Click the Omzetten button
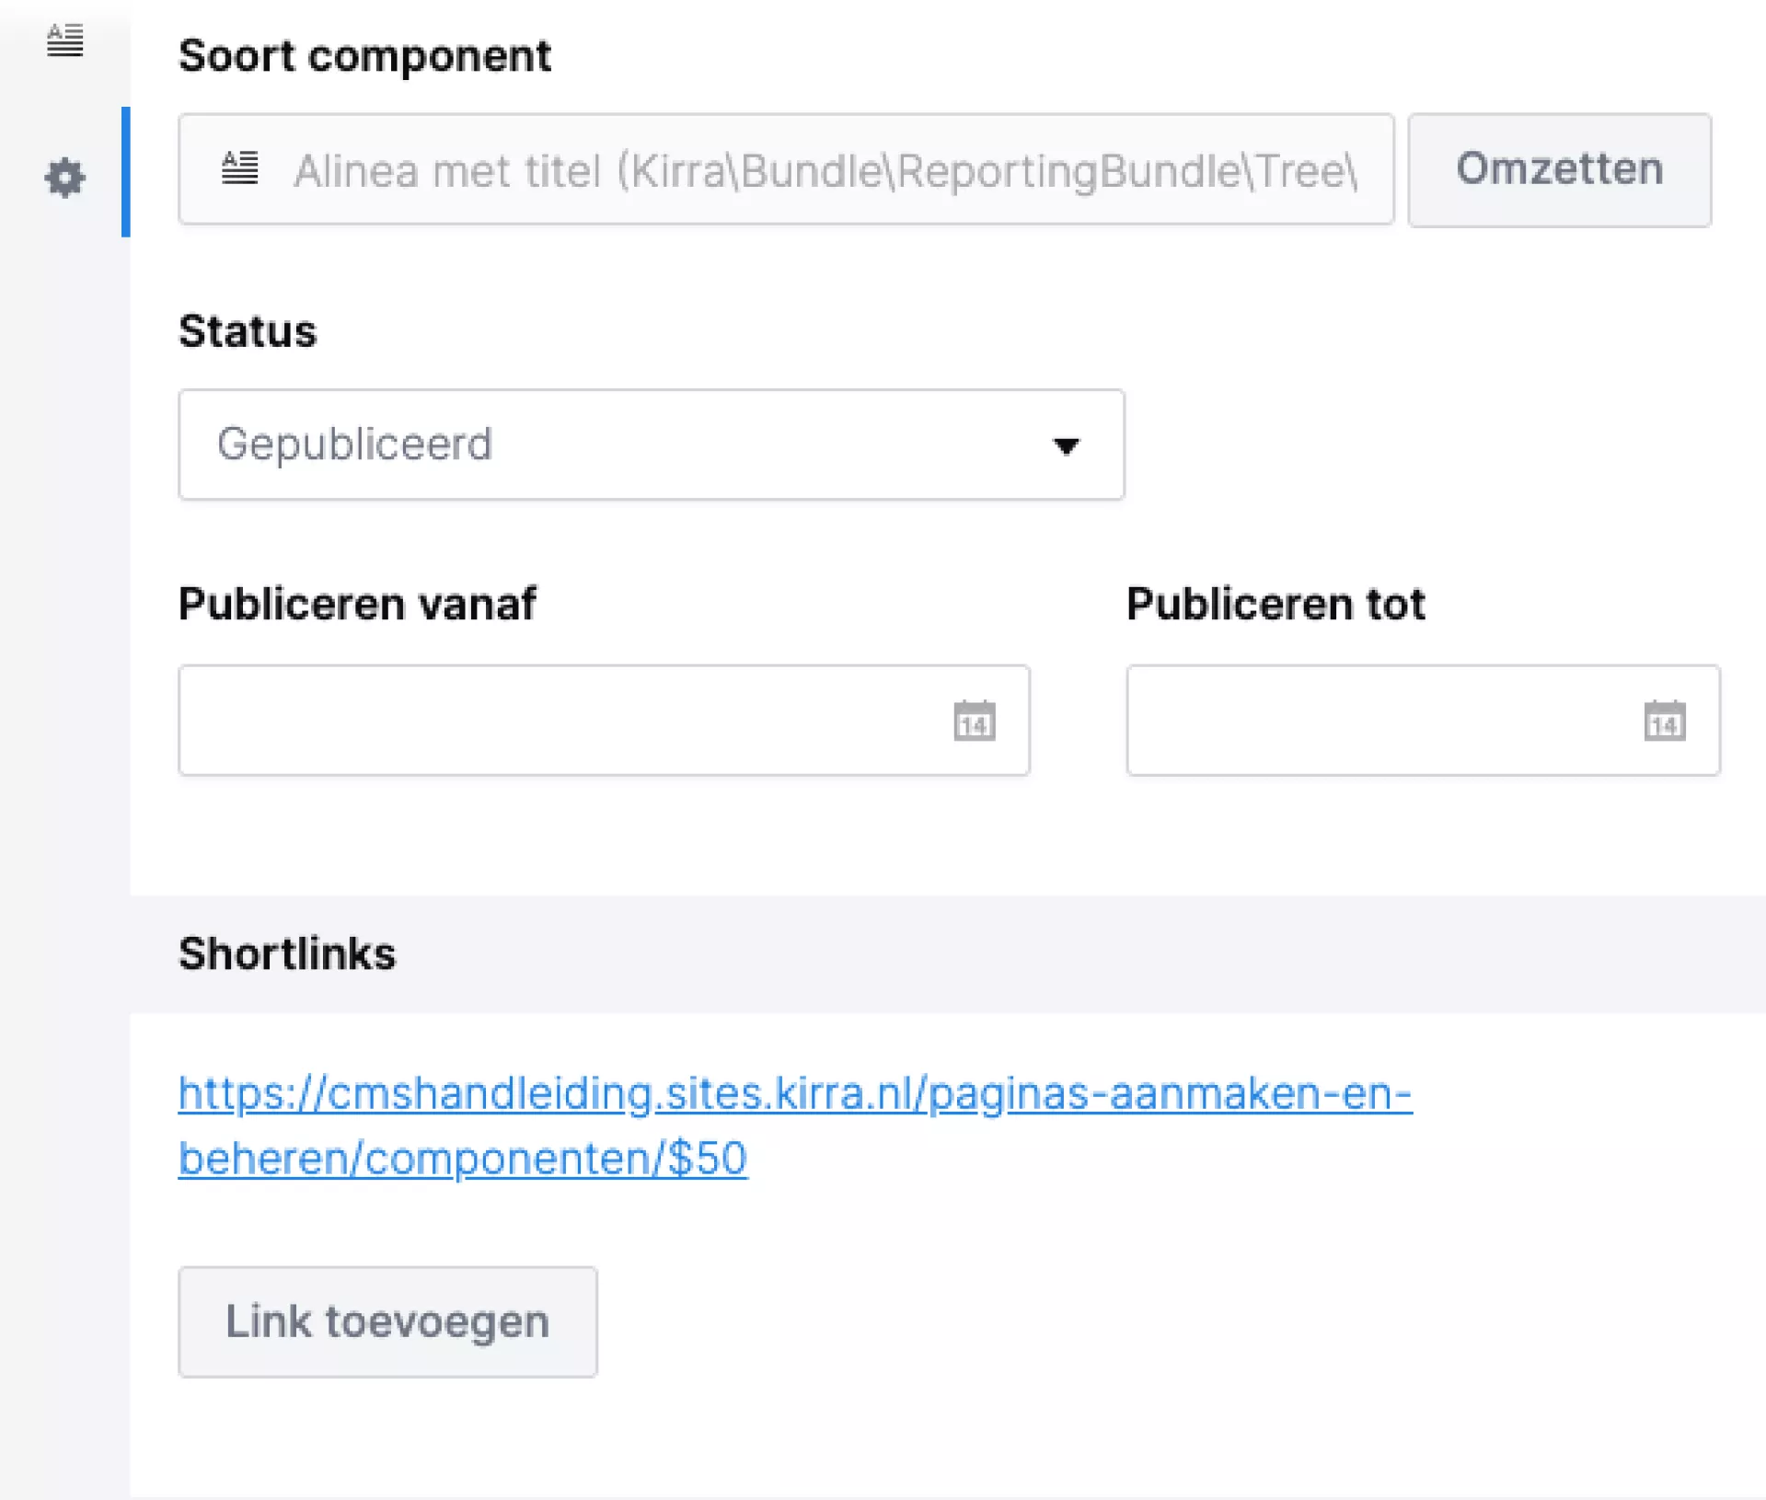This screenshot has width=1766, height=1500. [x=1559, y=169]
